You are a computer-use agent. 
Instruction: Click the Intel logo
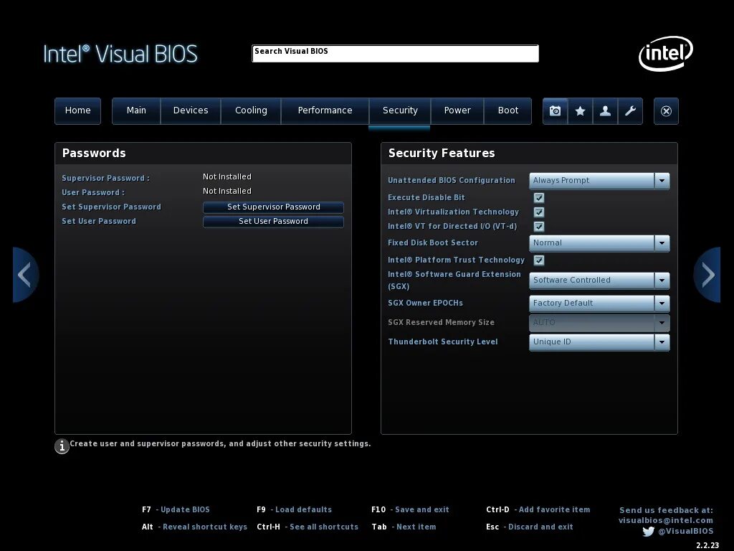(x=666, y=53)
